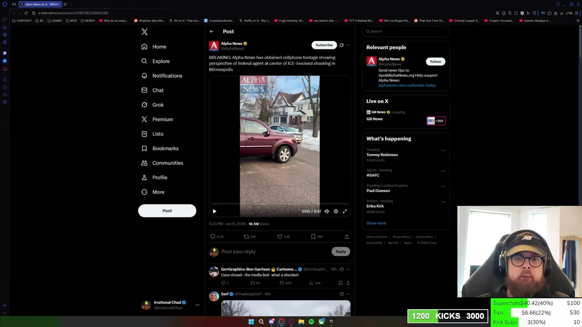582x327 pixels.
Task: Focus the X Search box
Action: pos(406,31)
